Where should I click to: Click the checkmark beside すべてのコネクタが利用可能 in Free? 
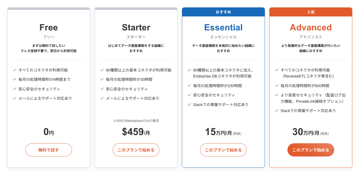click(x=15, y=70)
